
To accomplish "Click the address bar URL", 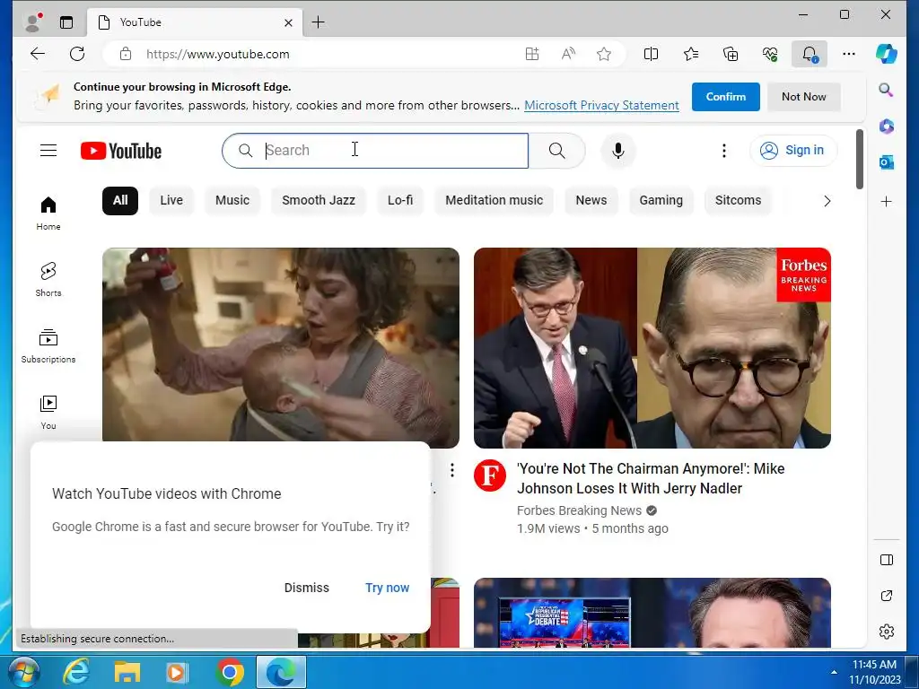I will [217, 54].
